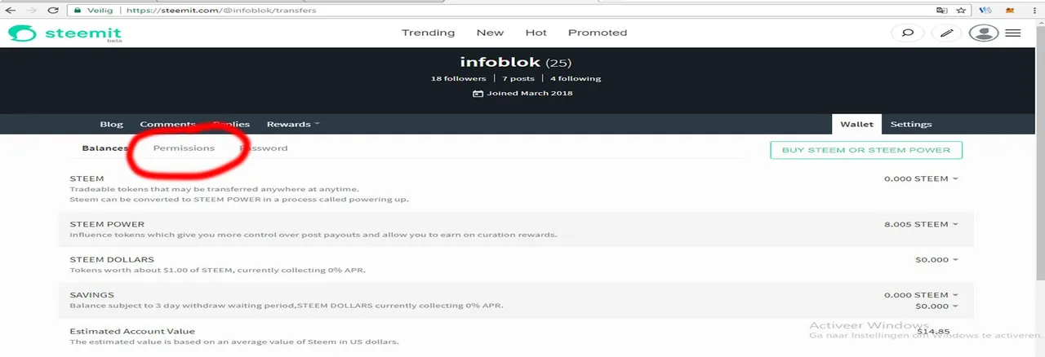Click the STEEM DOLLARS heading
This screenshot has width=1045, height=357.
(x=112, y=260)
